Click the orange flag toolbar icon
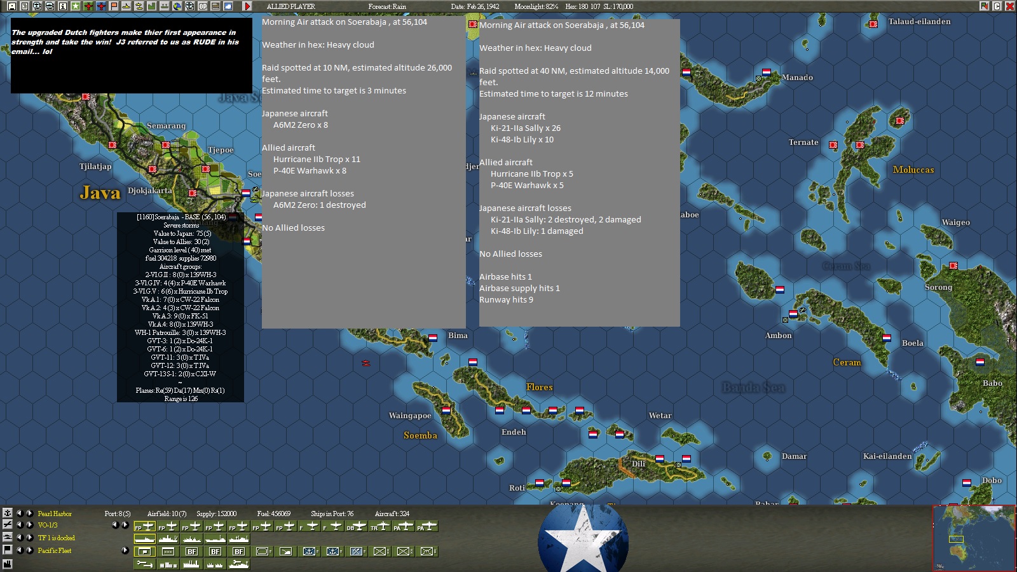The image size is (1017, 572). (113, 6)
